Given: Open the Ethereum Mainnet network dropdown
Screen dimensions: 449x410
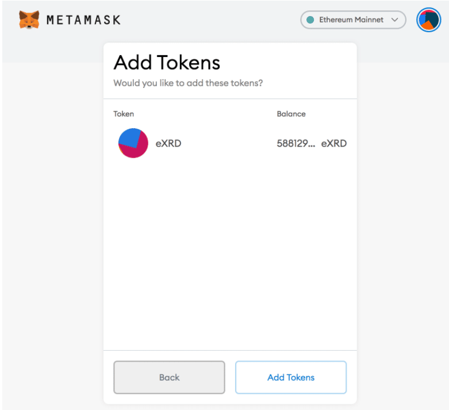Looking at the screenshot, I should [353, 20].
